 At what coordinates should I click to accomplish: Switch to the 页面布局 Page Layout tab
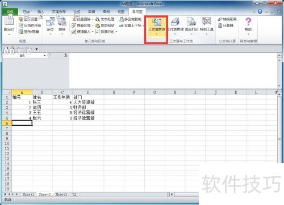pyautogui.click(x=59, y=12)
